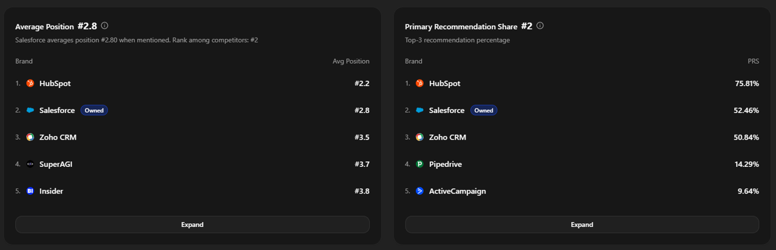Click Pipedrive's 14.29% PRS value
This screenshot has height=250, width=776.
(746, 164)
